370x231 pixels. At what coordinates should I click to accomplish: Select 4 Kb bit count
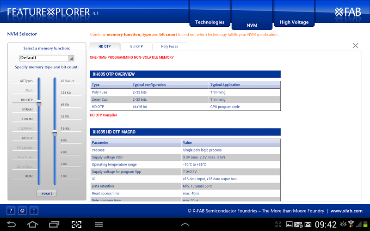pos(64,152)
